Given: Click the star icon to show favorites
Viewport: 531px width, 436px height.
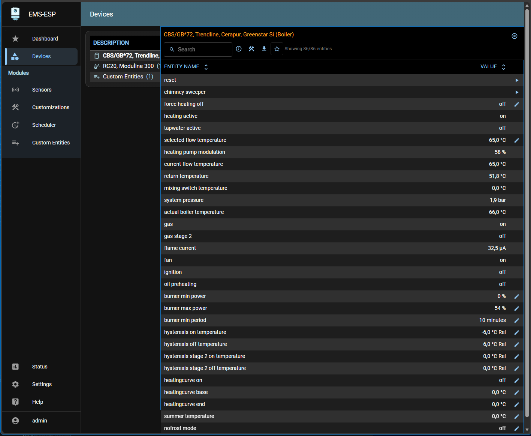Looking at the screenshot, I should pos(277,49).
